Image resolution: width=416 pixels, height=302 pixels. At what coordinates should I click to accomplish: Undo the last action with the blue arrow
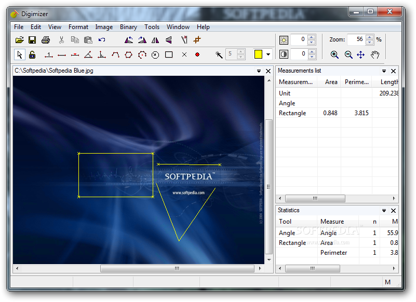[102, 40]
